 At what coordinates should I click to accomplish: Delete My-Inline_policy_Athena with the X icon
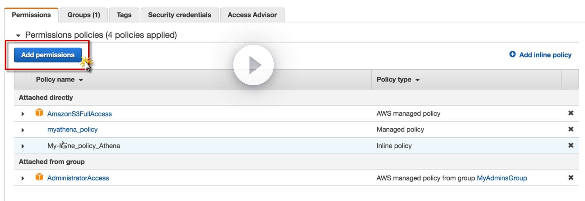coord(571,145)
